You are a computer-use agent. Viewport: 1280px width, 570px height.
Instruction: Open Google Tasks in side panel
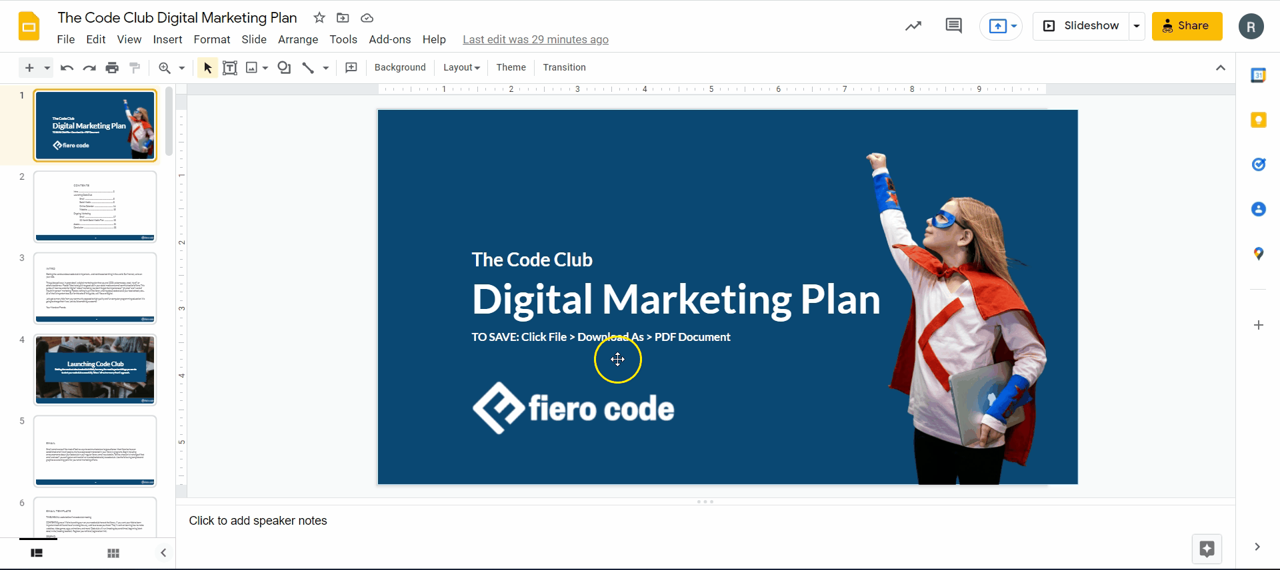[x=1258, y=164]
